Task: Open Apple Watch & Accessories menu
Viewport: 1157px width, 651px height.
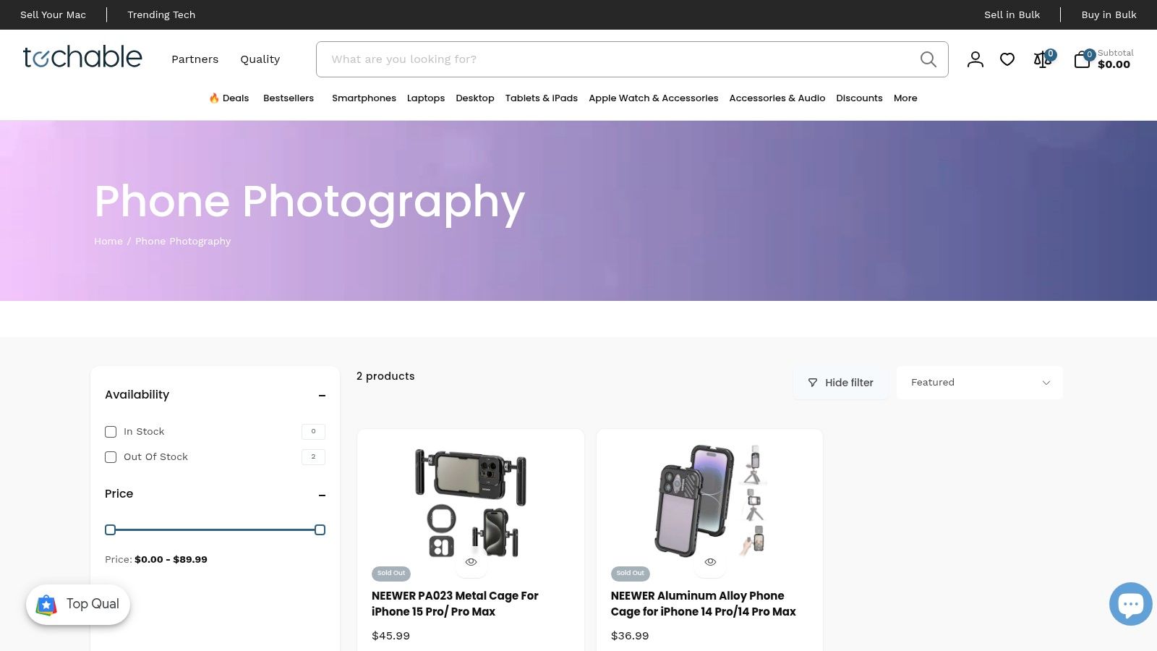Action: tap(654, 98)
